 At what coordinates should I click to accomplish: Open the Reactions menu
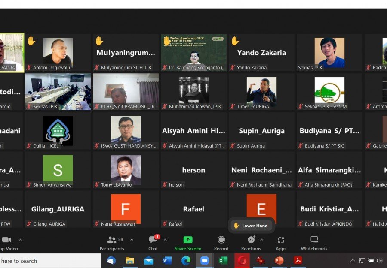click(x=251, y=243)
